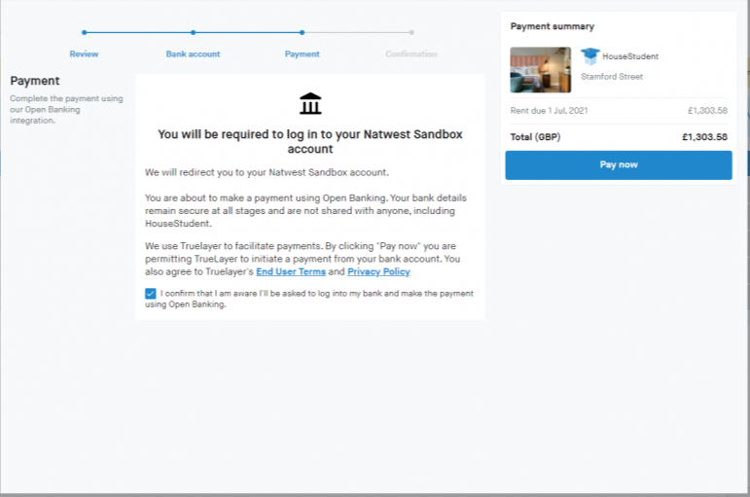Click the Natwest Sandbox login heading
Screen dimensions: 750x497
tap(310, 142)
